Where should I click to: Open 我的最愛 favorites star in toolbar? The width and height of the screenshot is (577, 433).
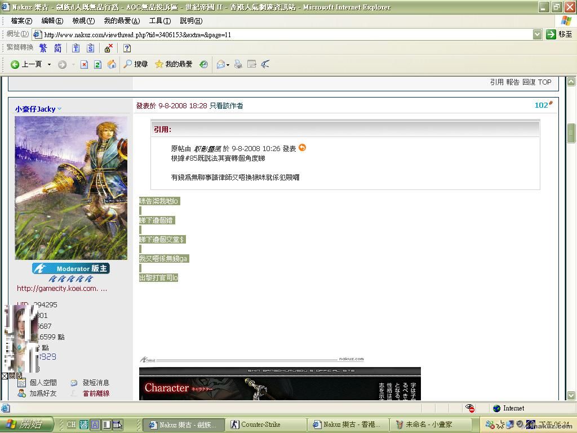174,64
